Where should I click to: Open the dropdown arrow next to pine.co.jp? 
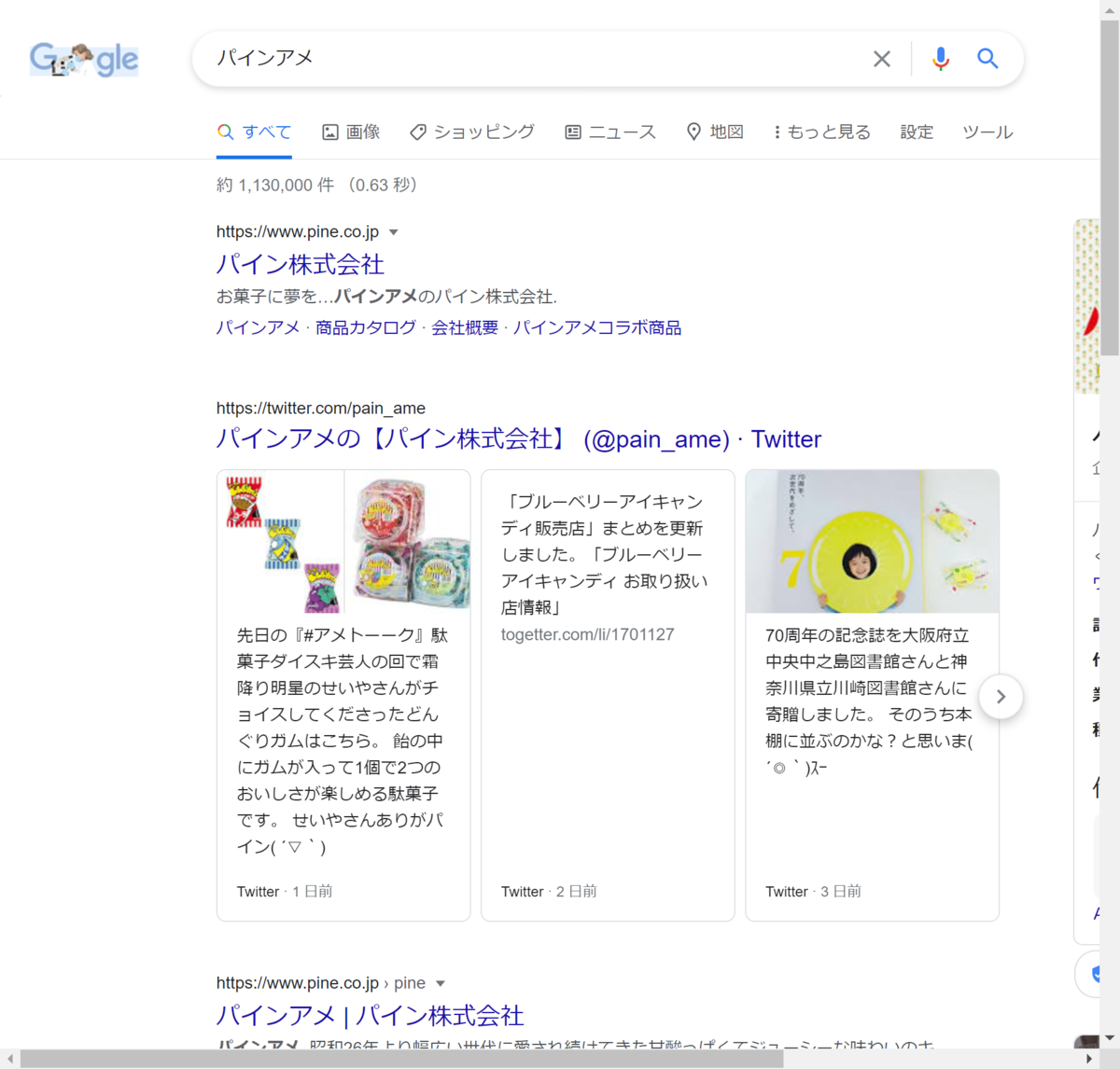click(394, 231)
